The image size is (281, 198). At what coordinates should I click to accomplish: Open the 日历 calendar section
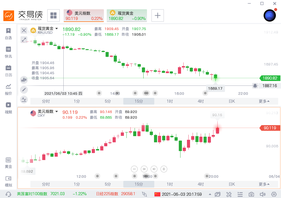point(8,71)
